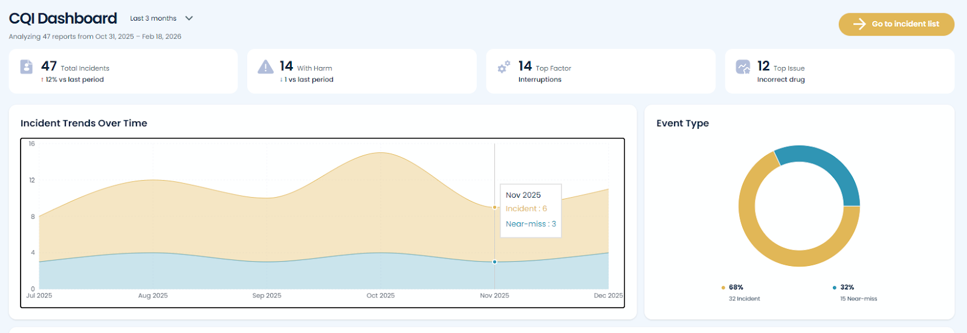
Task: Click the Nov 2025 incident data point
Action: [494, 207]
